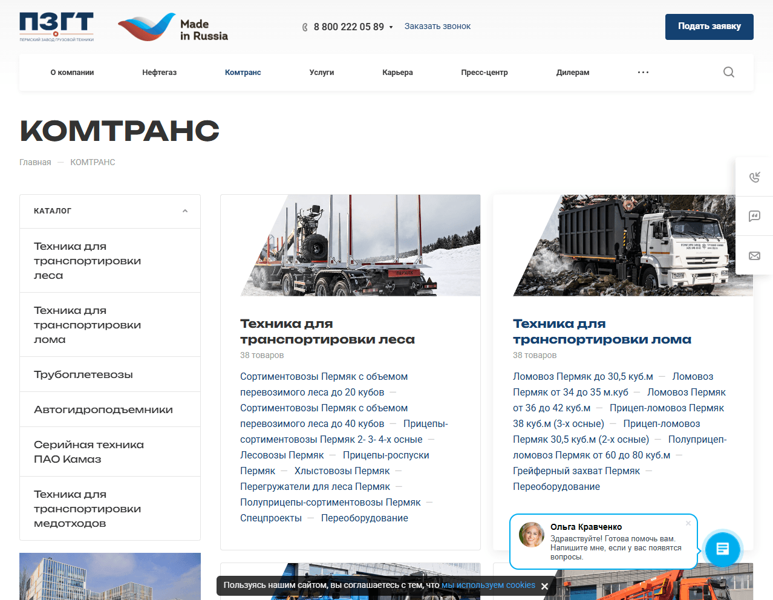The height and width of the screenshot is (600, 773).
Task: Click the phone handset icon
Action: pos(305,27)
